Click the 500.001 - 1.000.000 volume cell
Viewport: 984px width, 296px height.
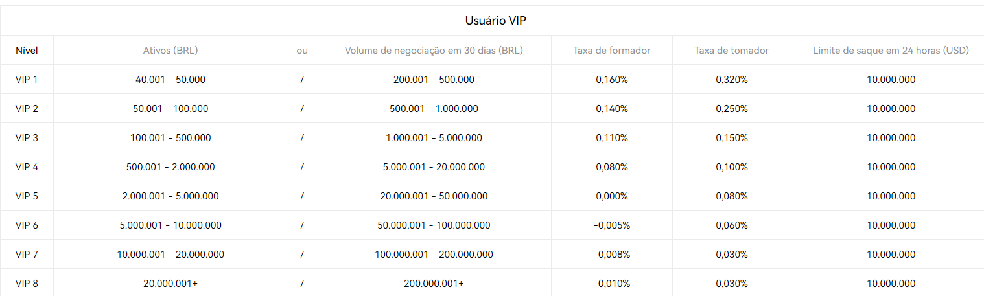pos(434,109)
